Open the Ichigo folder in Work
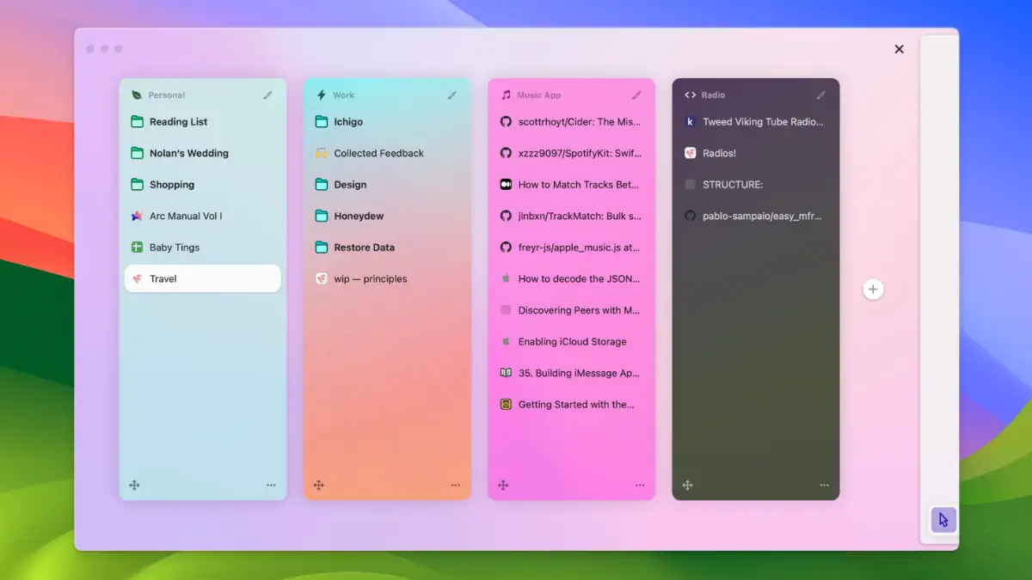 click(347, 122)
